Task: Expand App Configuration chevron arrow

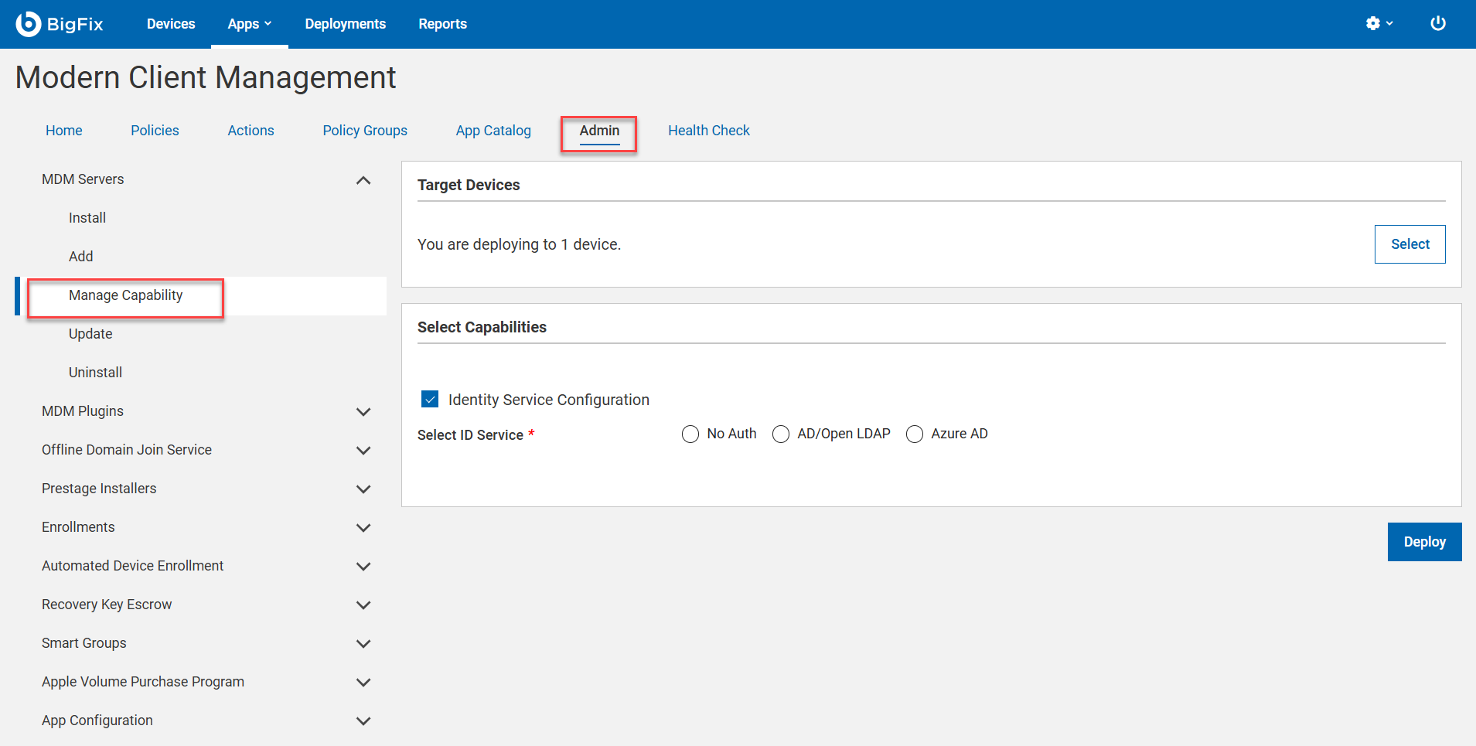Action: click(363, 721)
